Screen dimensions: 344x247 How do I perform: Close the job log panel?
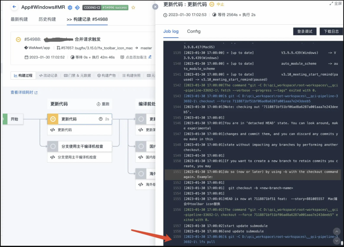point(155,7)
